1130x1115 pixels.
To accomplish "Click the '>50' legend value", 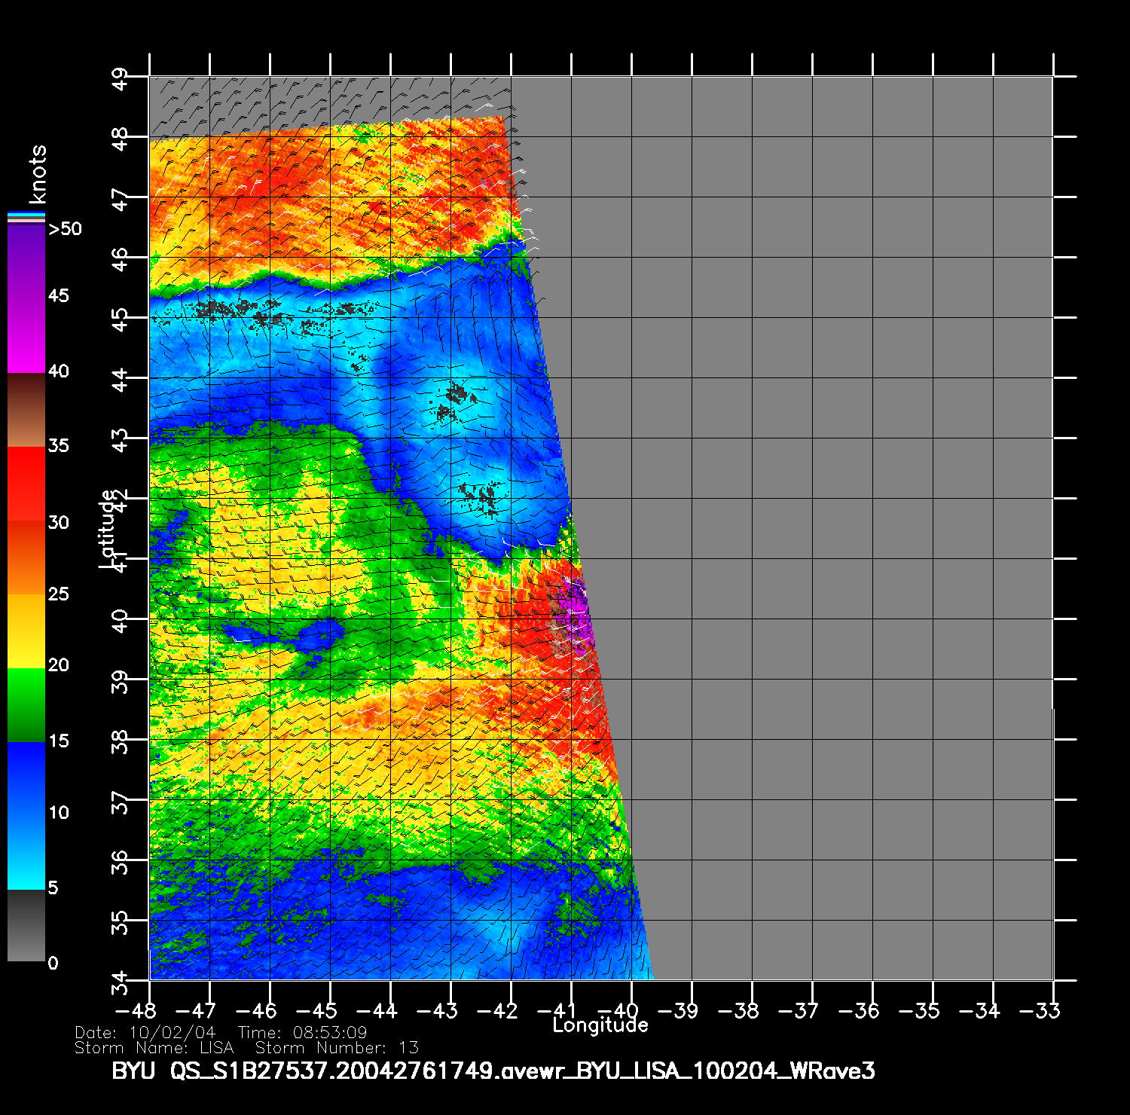I will tap(66, 229).
